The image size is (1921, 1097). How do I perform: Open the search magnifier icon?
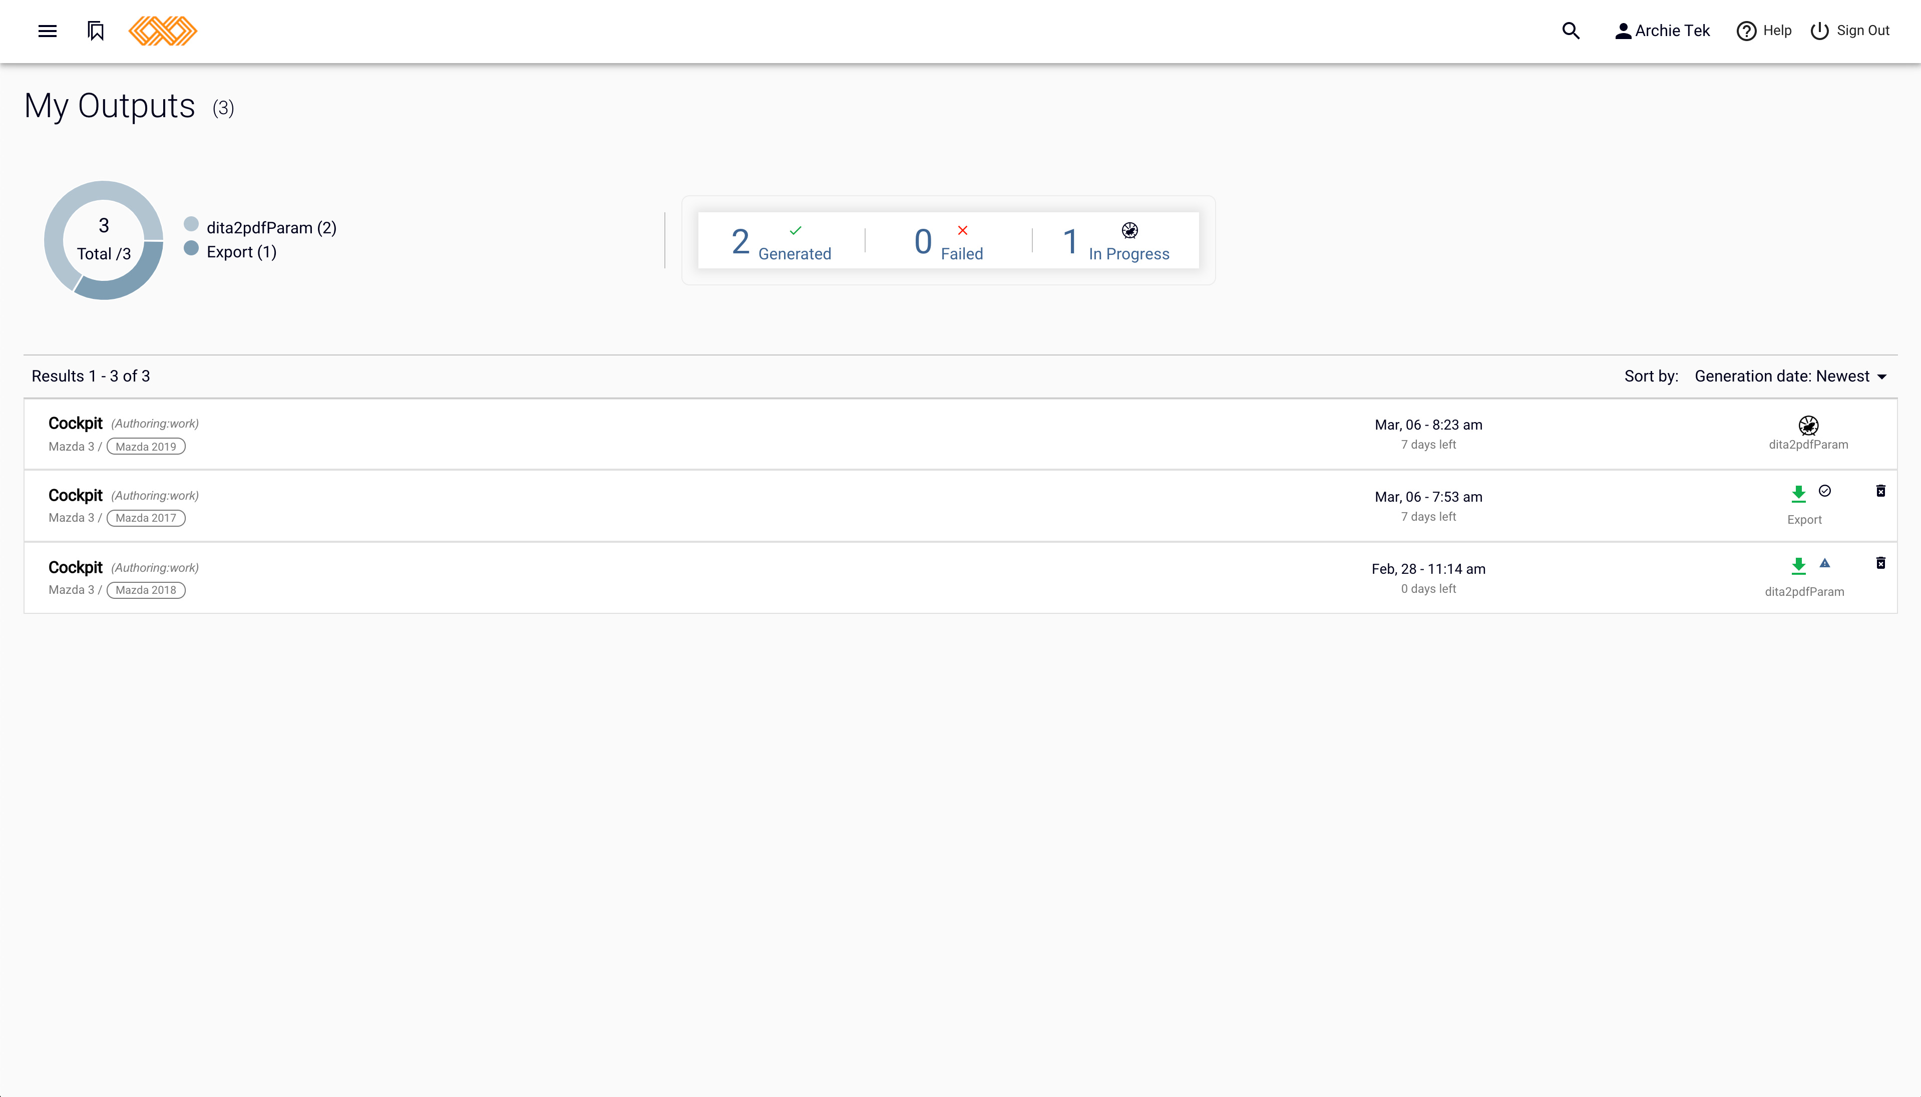tap(1571, 31)
